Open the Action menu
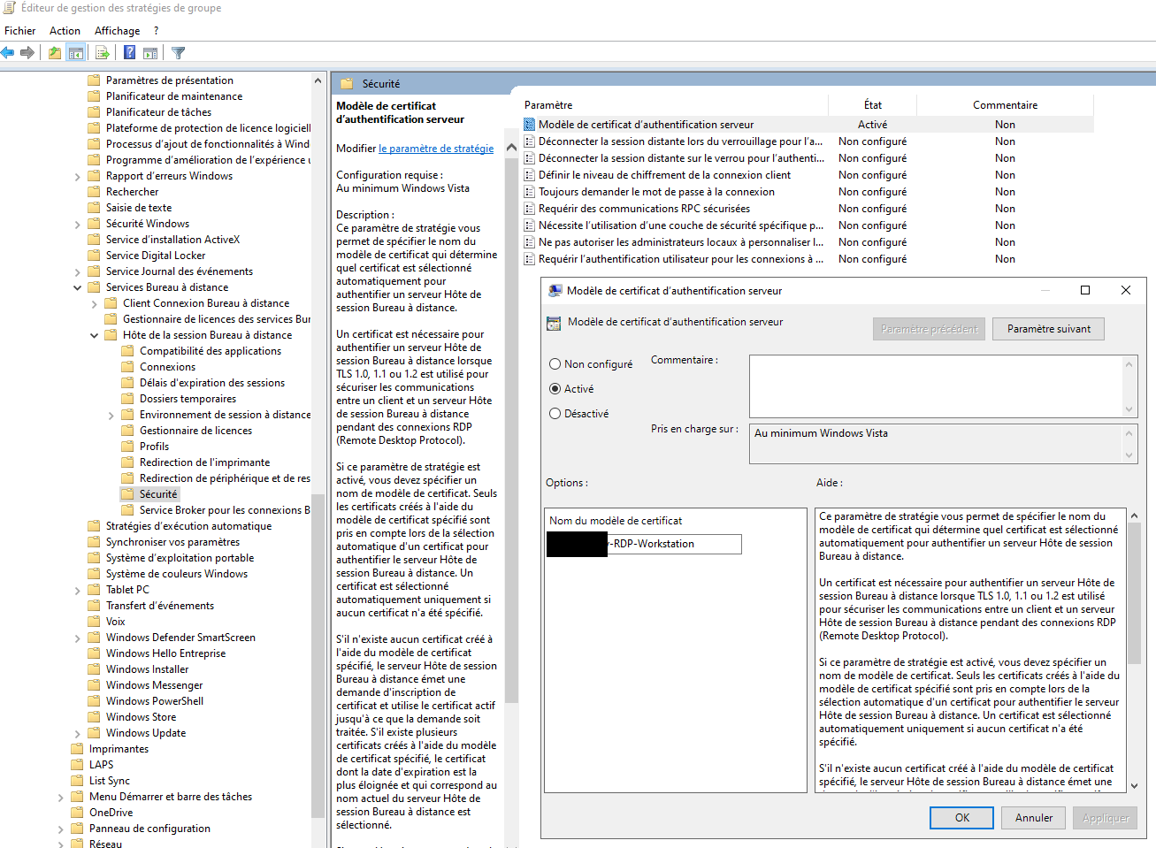Screen dimensions: 1156x848 [65, 31]
